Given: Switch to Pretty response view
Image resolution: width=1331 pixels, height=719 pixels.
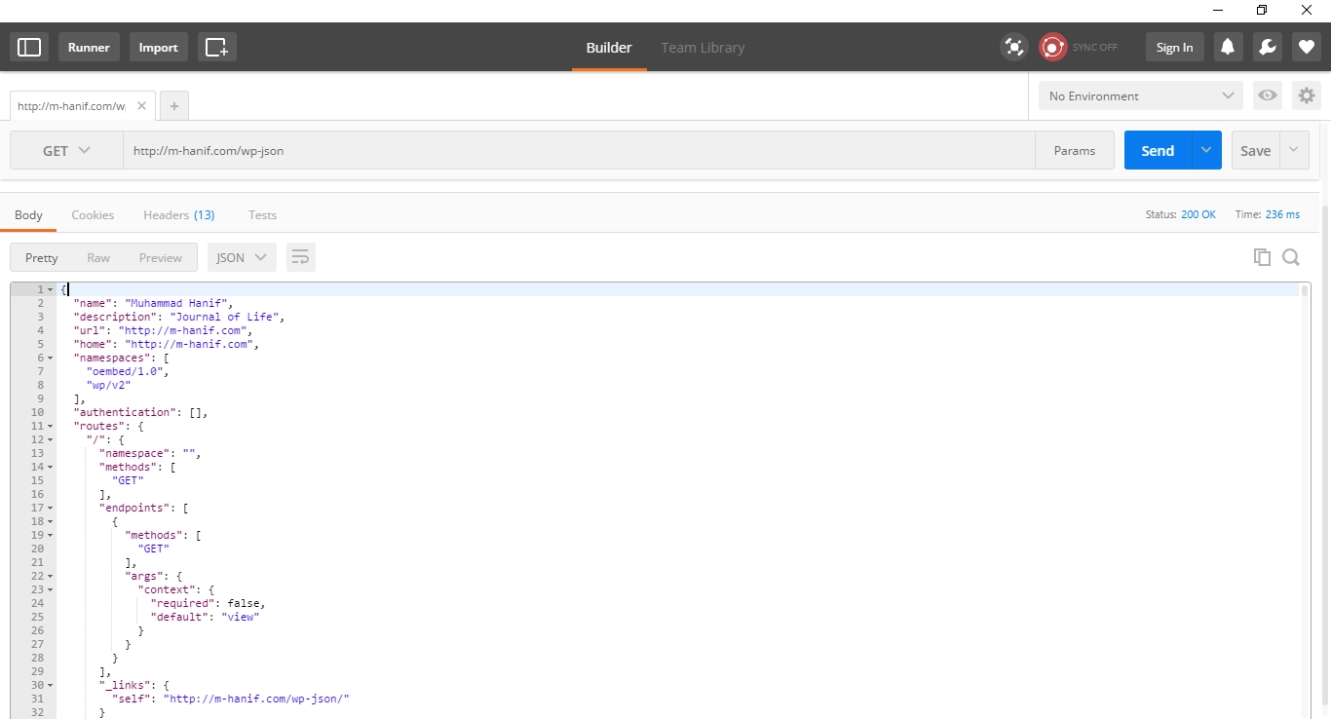Looking at the screenshot, I should coord(42,257).
